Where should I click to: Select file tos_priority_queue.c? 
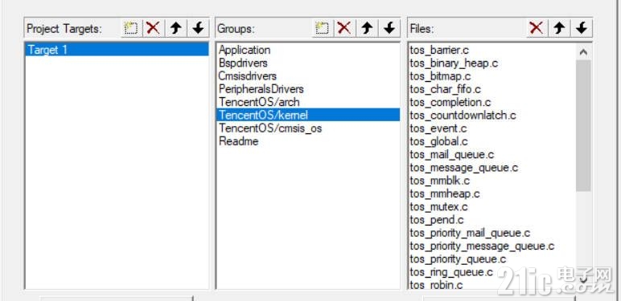pyautogui.click(x=458, y=258)
